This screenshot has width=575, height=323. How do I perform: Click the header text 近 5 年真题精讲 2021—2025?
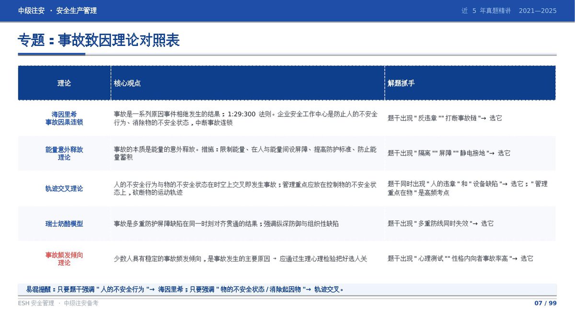tap(509, 11)
